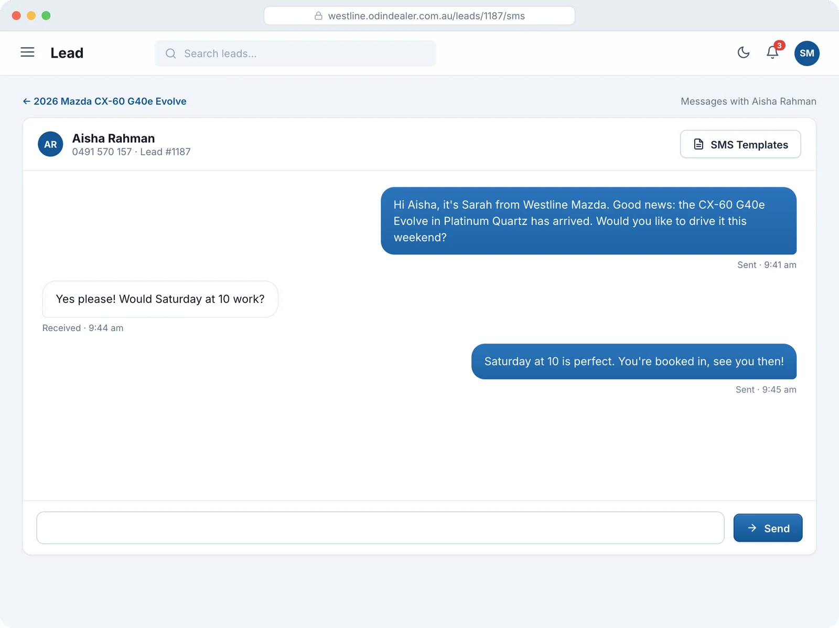The width and height of the screenshot is (839, 628).
Task: Click the 'Sent · 9:45 am' timestamp
Action: (x=766, y=389)
